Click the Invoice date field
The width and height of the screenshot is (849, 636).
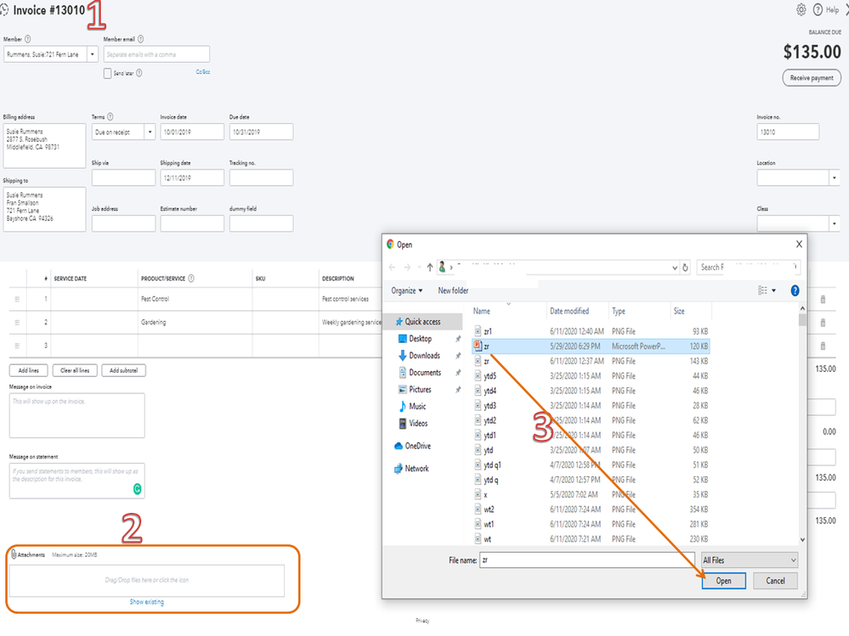coord(192,132)
